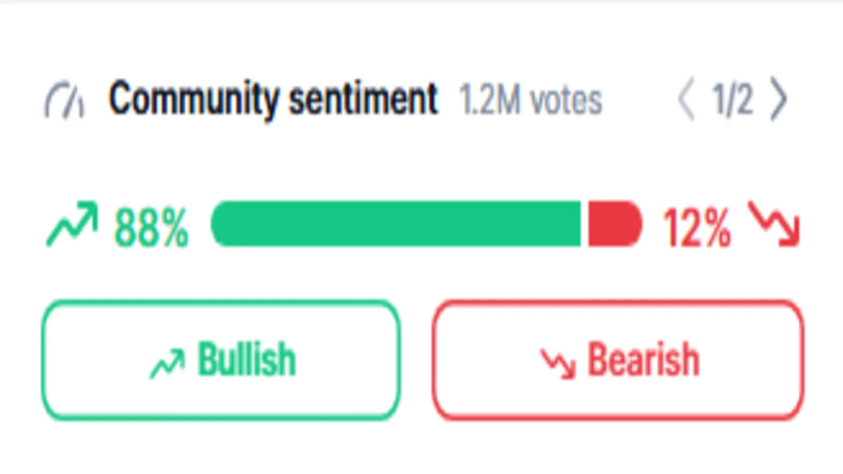Vote Bearish on community sentiment
The image size is (843, 474).
click(618, 360)
